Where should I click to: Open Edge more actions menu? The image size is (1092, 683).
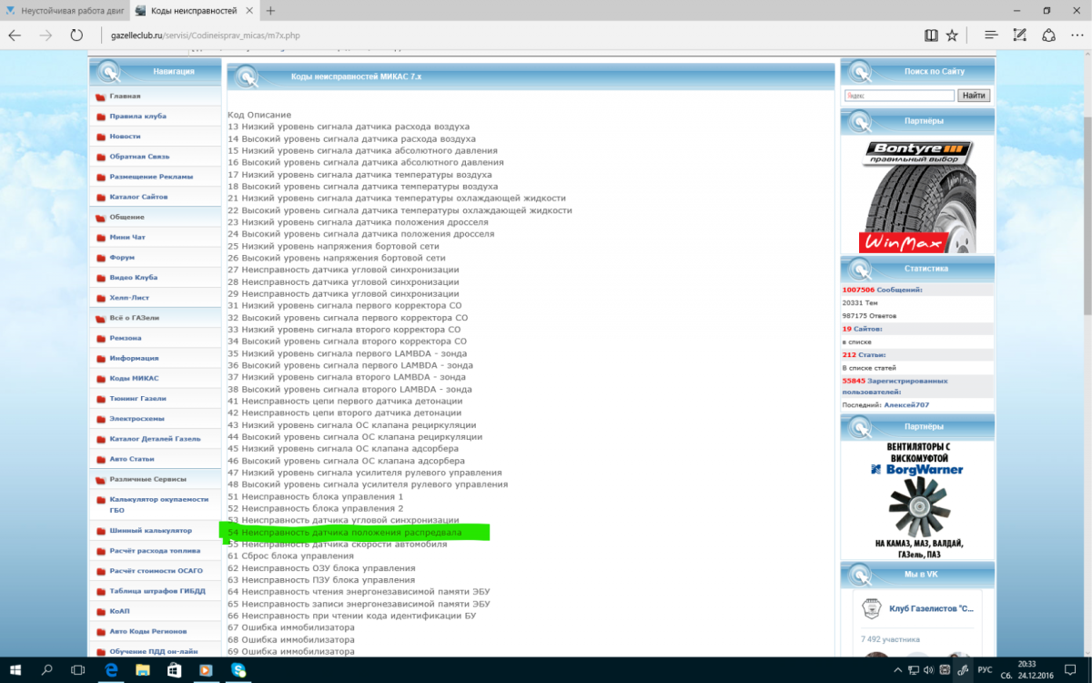(x=1077, y=36)
